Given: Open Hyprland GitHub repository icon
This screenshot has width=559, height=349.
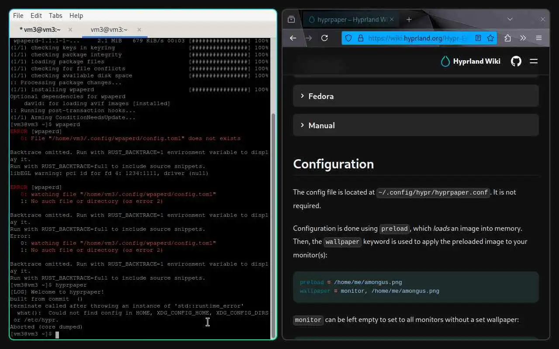Looking at the screenshot, I should [516, 61].
